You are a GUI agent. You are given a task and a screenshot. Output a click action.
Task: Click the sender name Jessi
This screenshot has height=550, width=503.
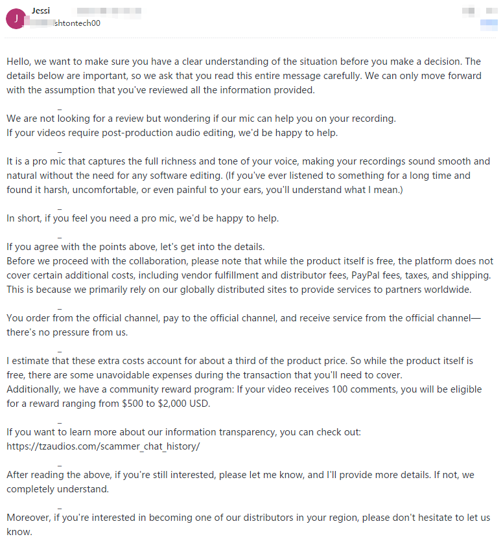(41, 10)
